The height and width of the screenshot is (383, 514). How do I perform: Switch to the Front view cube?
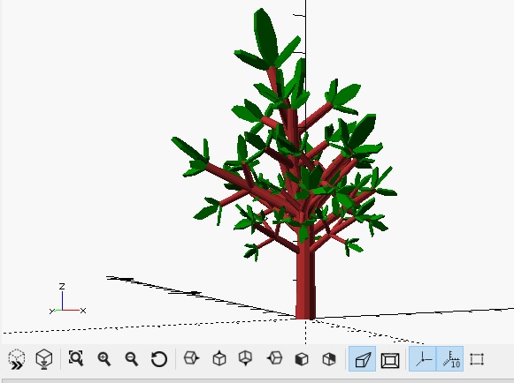pos(302,359)
